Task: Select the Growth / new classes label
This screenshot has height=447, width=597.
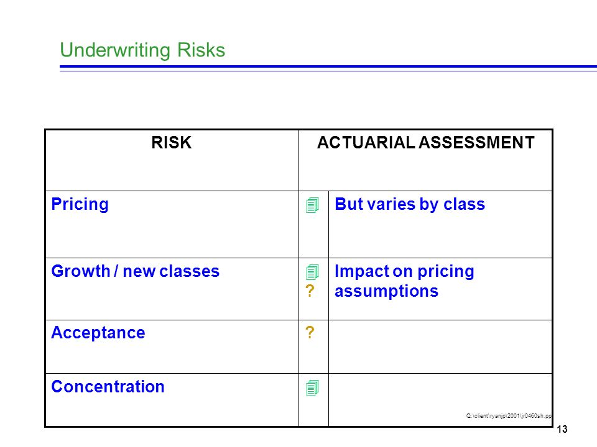Action: point(135,271)
